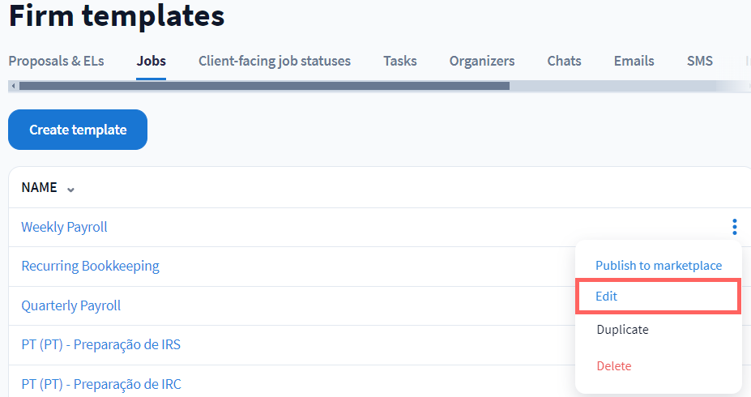Open the Chats tab

564,61
